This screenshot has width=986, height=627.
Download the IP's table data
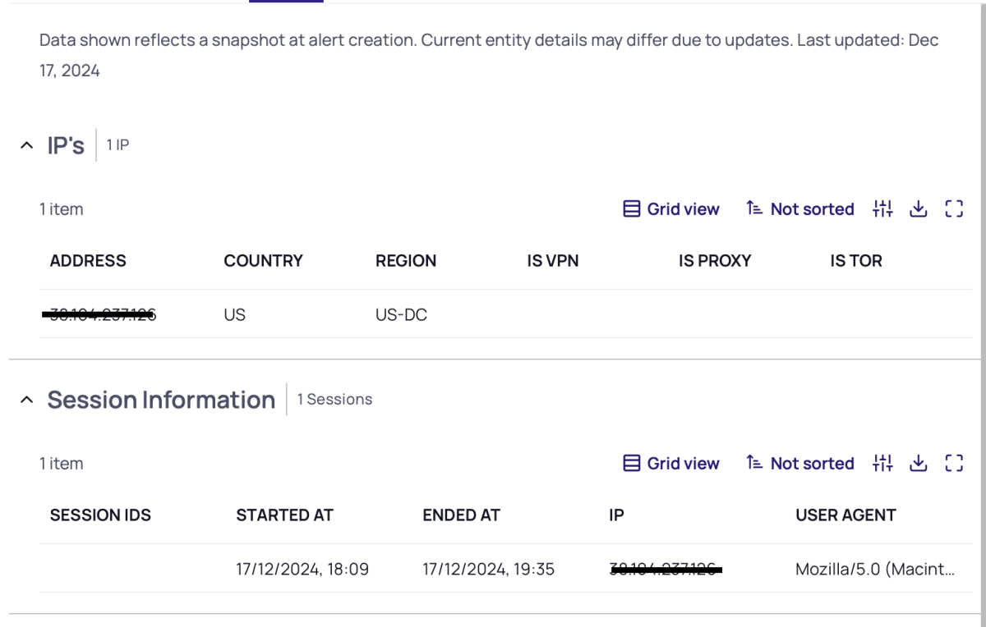point(919,209)
